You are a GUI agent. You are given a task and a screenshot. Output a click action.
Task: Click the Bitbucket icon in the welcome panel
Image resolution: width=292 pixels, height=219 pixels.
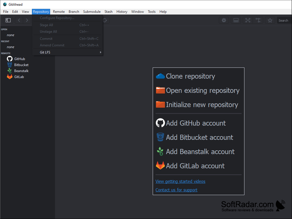tap(160, 137)
